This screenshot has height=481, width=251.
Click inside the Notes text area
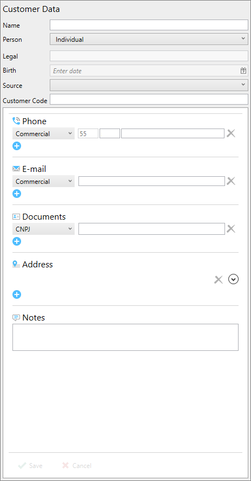click(125, 337)
